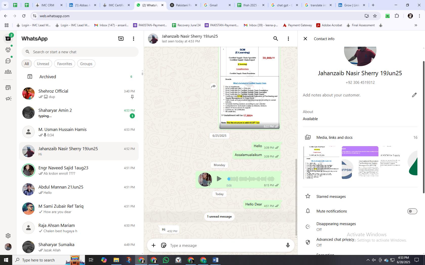Viewport: 425px width, 265px height.
Task: Edit customer notes with the pencil icon
Action: [414, 95]
